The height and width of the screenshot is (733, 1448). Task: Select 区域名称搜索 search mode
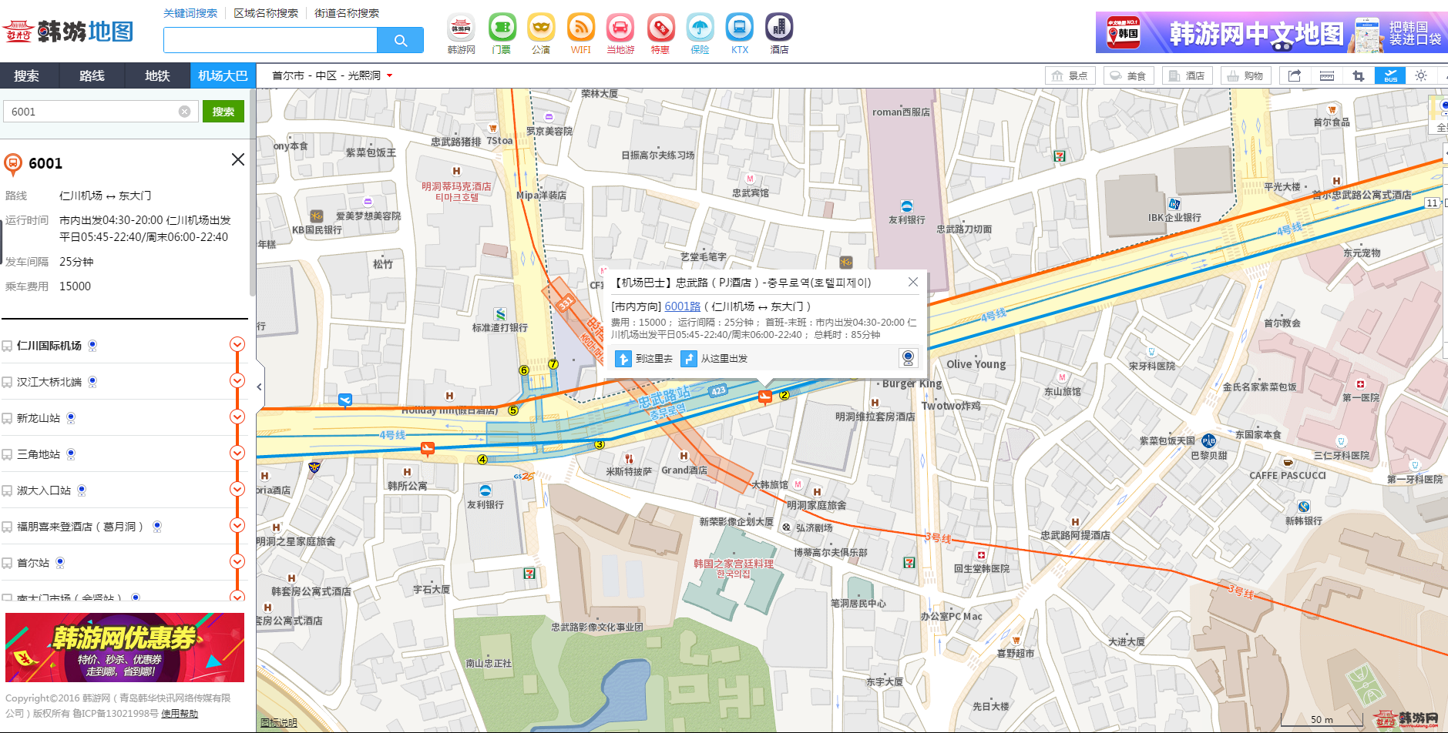(x=266, y=13)
